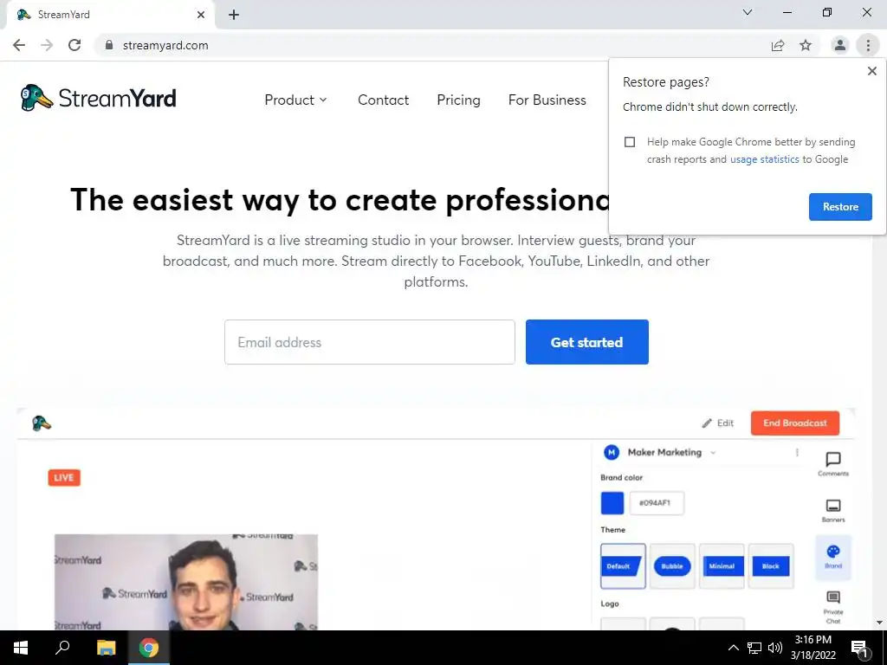The width and height of the screenshot is (887, 665).
Task: Open Windows taskbar search
Action: (x=62, y=648)
